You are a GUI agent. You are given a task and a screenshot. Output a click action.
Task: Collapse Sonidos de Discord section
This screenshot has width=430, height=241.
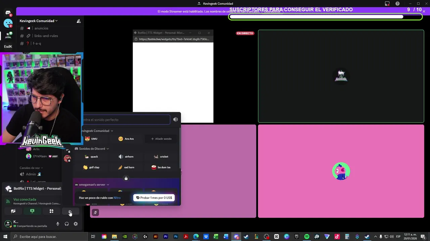(92, 149)
